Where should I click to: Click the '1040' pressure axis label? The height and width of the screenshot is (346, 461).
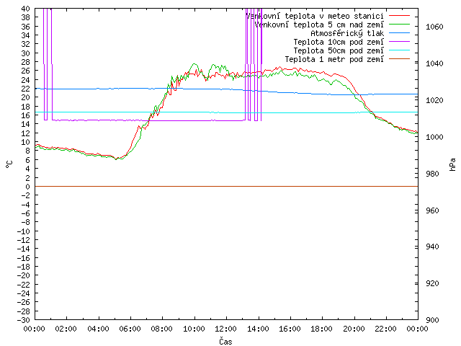[x=434, y=63]
